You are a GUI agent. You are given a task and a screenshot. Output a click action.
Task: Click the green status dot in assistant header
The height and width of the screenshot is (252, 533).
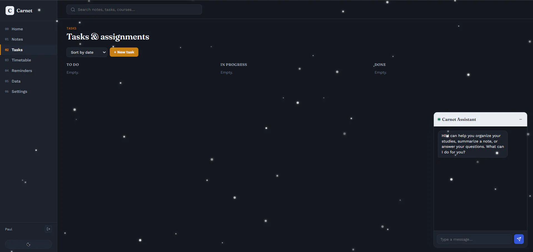point(439,119)
